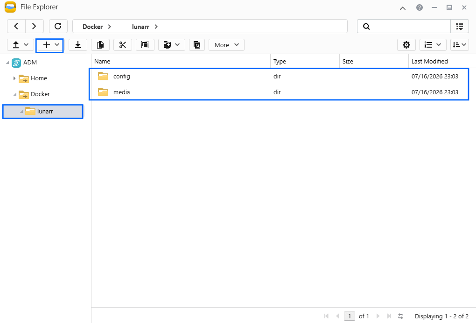This screenshot has height=323, width=476.
Task: Click the download icon in toolbar
Action: click(78, 45)
